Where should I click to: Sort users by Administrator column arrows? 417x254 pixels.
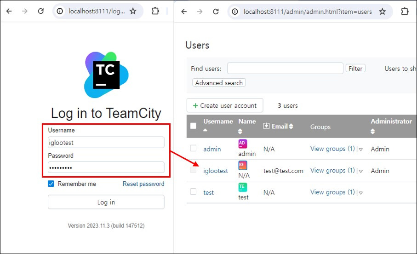click(x=372, y=131)
